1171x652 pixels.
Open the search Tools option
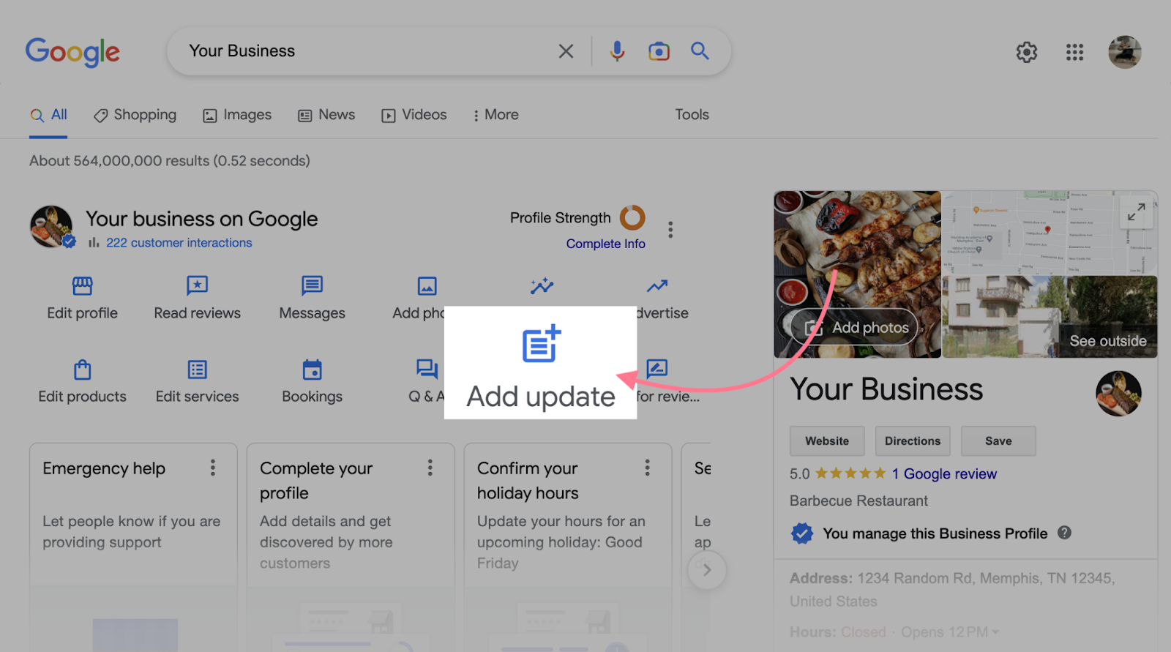pyautogui.click(x=692, y=115)
